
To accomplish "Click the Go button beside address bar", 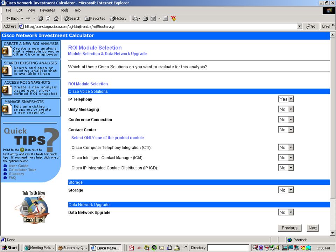I will [x=311, y=26].
